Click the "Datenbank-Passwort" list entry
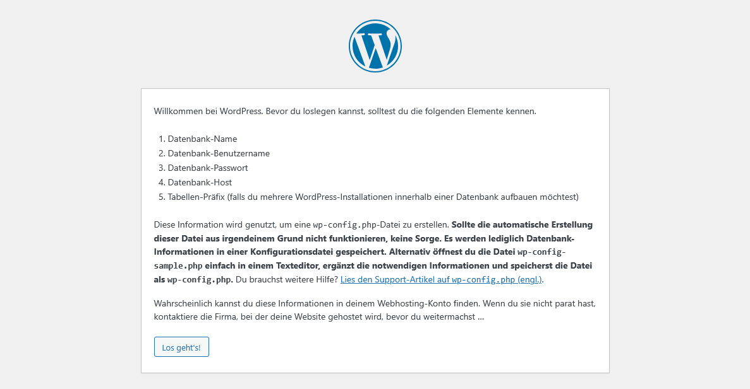This screenshot has width=750, height=389. pyautogui.click(x=208, y=168)
